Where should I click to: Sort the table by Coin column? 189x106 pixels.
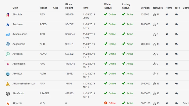click(x=15, y=8)
